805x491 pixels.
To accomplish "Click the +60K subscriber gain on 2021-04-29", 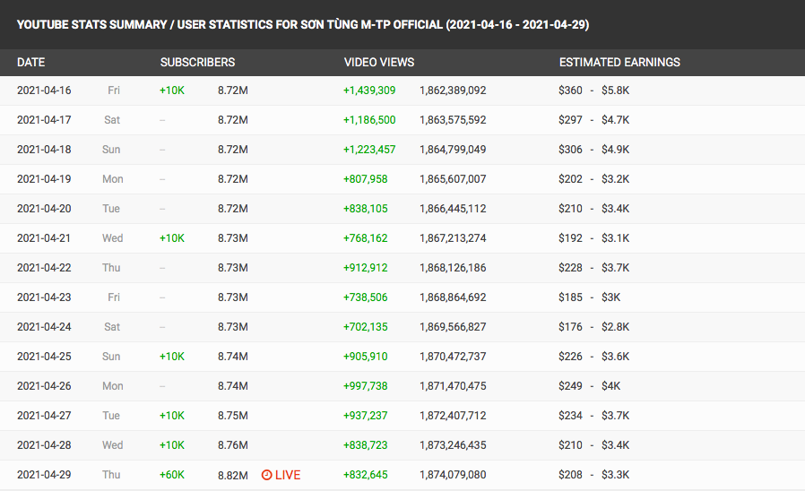I will 172,475.
